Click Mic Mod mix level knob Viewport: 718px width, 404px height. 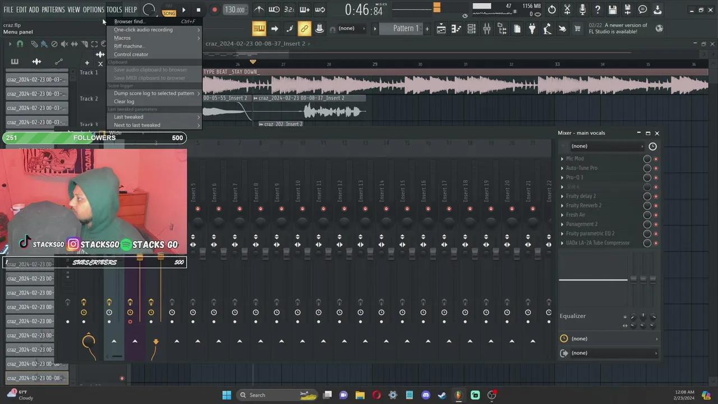pyautogui.click(x=647, y=159)
